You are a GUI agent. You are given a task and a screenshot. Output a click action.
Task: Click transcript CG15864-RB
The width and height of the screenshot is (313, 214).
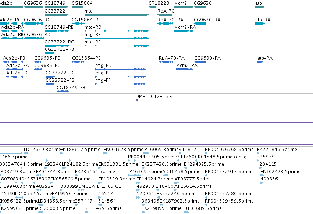[x=78, y=24]
